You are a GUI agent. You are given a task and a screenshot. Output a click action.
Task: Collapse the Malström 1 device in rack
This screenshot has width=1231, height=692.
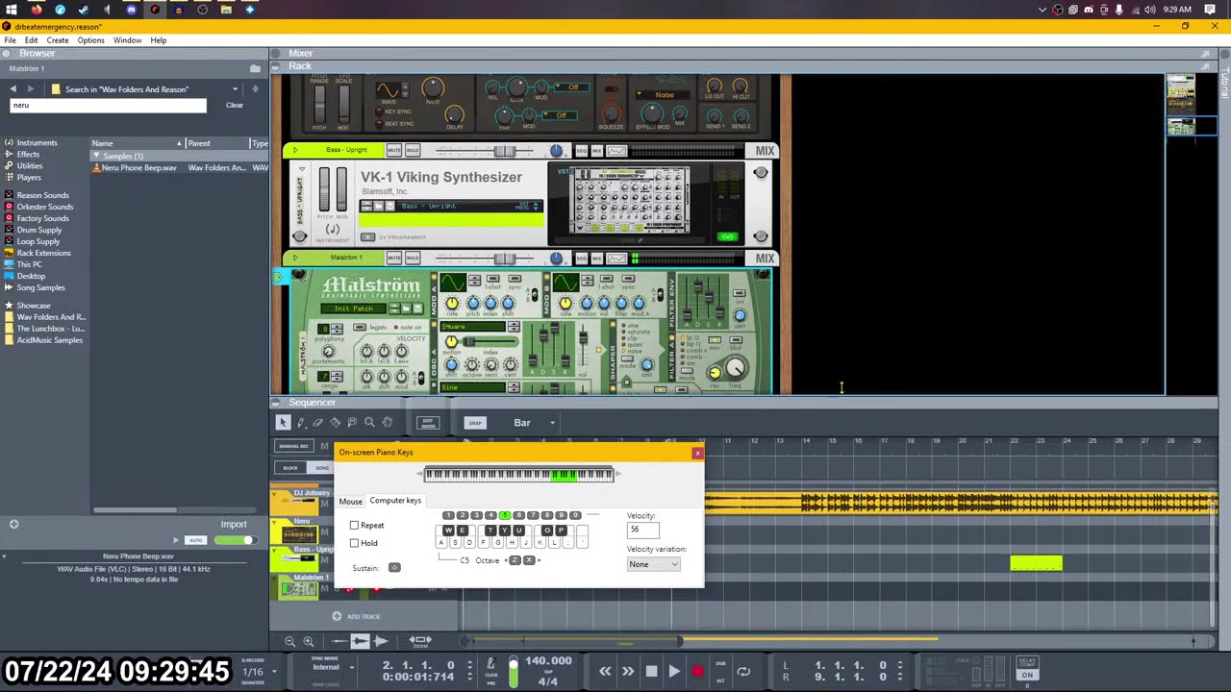pyautogui.click(x=295, y=259)
